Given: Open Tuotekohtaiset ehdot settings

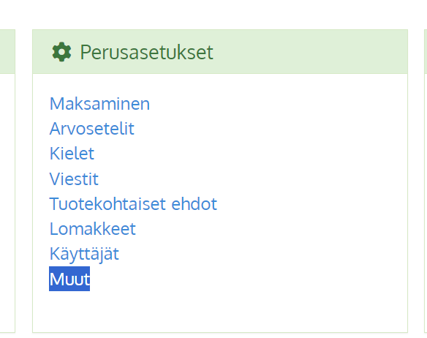Looking at the screenshot, I should click(133, 204).
